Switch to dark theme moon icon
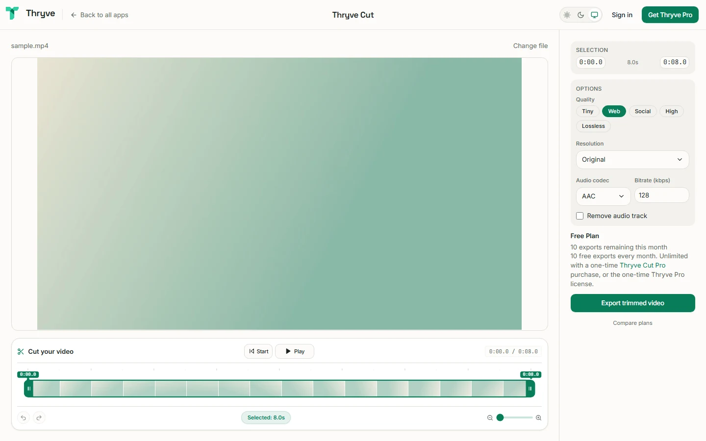 (581, 15)
